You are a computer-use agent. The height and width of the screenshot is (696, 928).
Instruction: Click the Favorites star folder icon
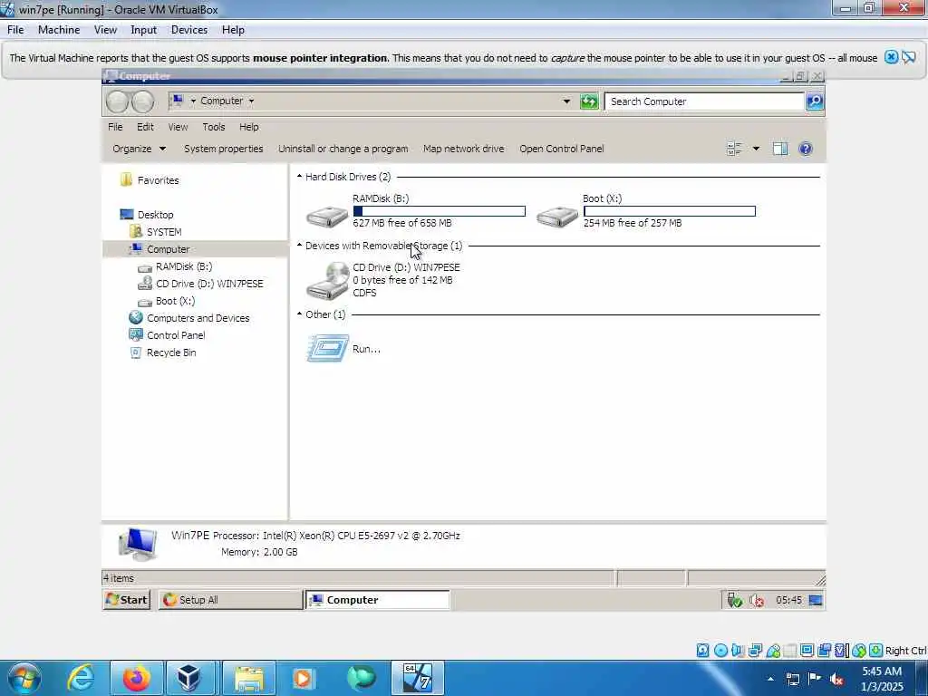click(126, 180)
